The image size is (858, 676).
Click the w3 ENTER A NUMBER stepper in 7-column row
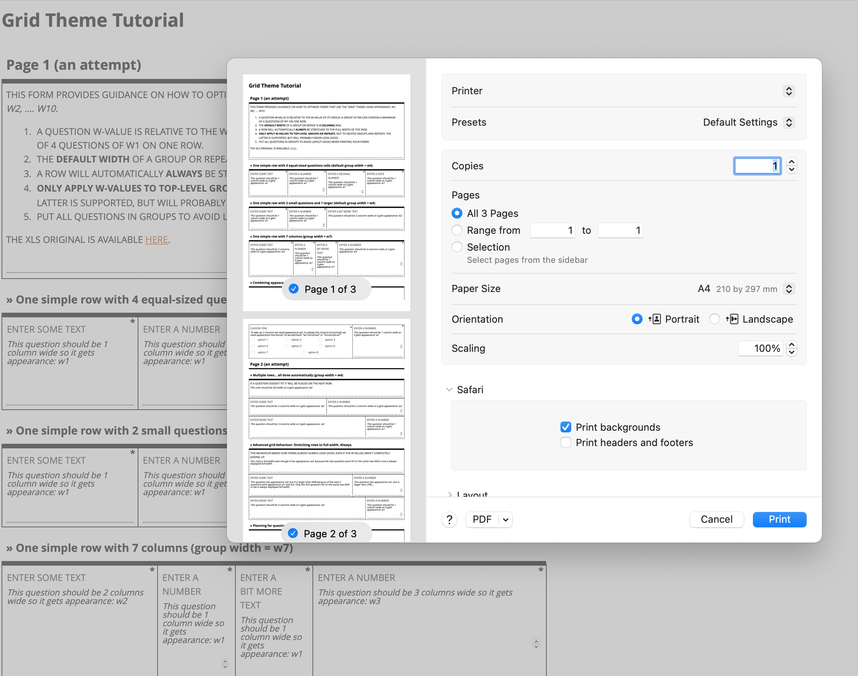[536, 644]
